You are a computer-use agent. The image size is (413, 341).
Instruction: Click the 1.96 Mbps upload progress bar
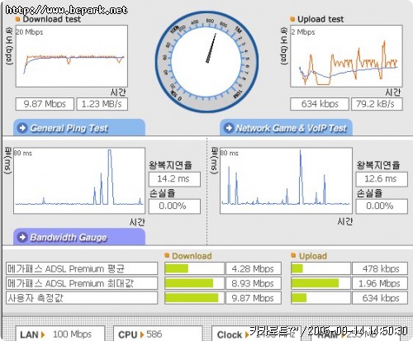tap(320, 283)
